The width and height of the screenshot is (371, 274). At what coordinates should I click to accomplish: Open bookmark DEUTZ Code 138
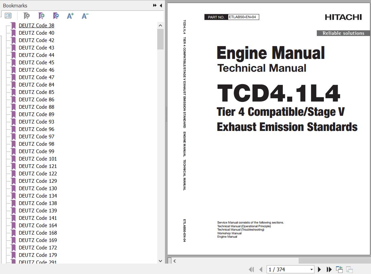pyautogui.click(x=38, y=203)
